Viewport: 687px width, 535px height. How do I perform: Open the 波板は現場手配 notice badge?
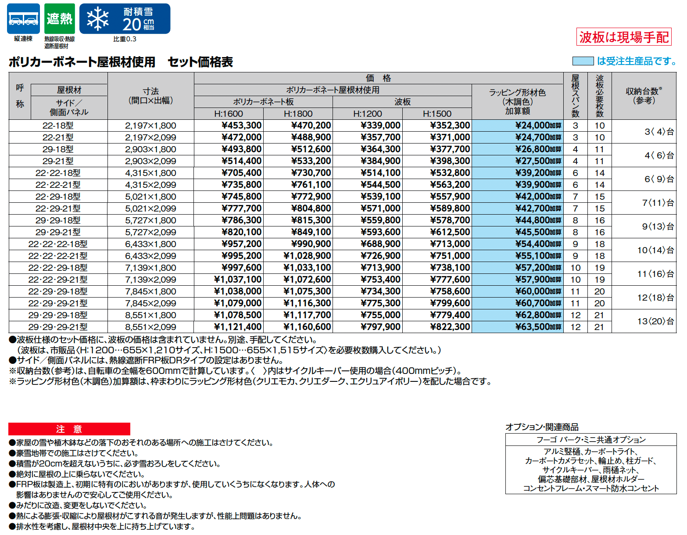625,37
